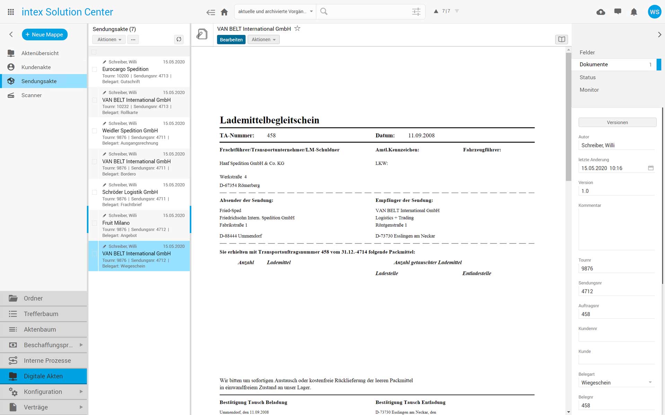
Task: Refresh the Sendungsakte list
Action: [179, 39]
